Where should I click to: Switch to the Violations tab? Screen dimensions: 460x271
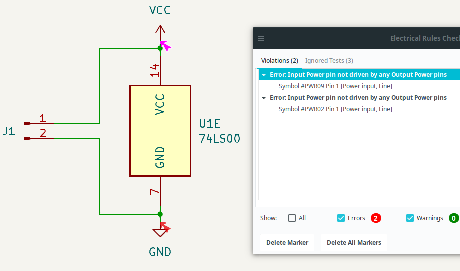279,61
